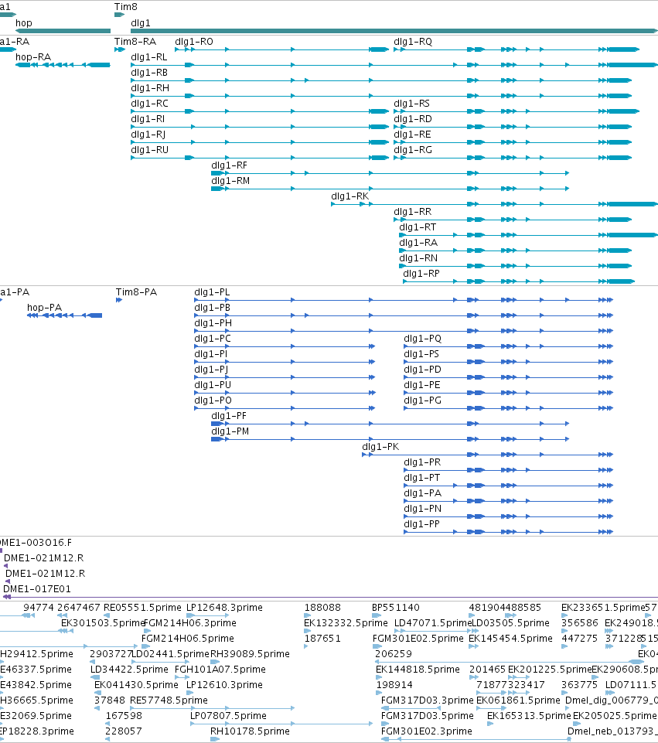The height and width of the screenshot is (743, 658).
Task: Select the hop-PA protein glyph
Action: tap(64, 315)
